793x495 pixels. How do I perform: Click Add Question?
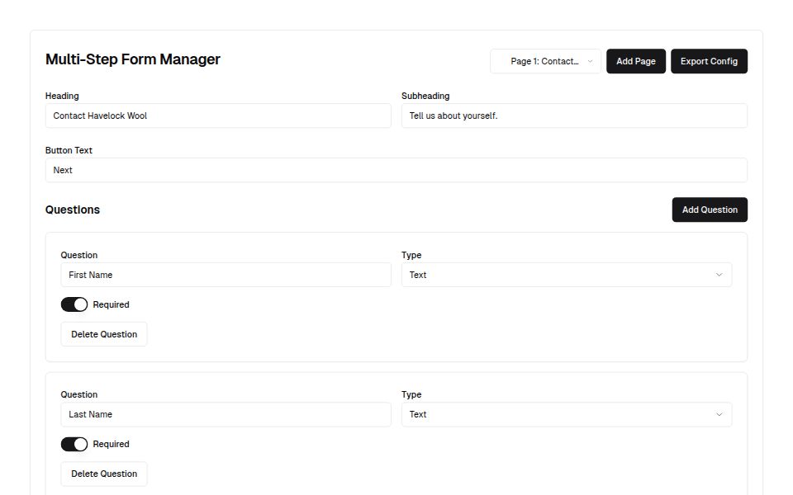point(709,210)
